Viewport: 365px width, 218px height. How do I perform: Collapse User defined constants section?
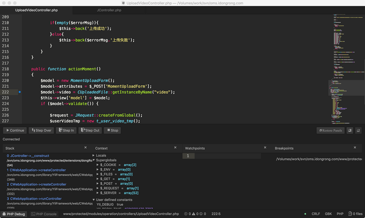click(94, 200)
